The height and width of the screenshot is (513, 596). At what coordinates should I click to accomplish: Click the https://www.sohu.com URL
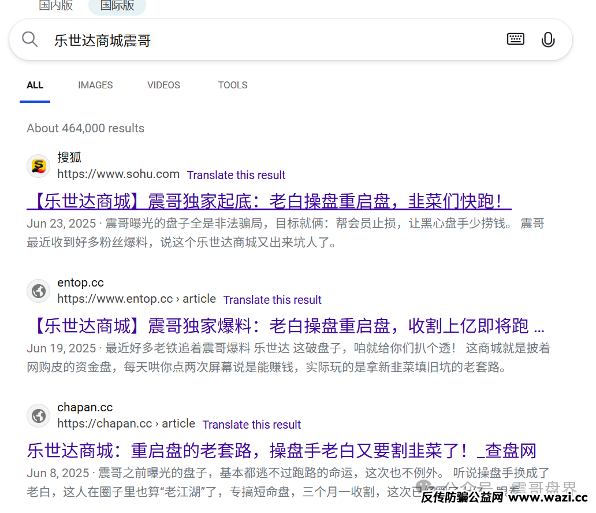click(x=118, y=174)
